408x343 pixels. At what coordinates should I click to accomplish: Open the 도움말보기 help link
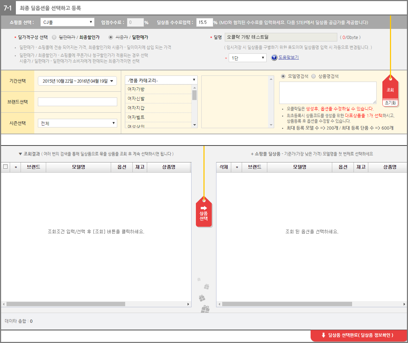[289, 57]
